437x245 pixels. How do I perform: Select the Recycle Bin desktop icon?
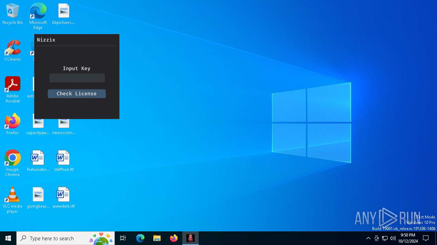coord(13,14)
